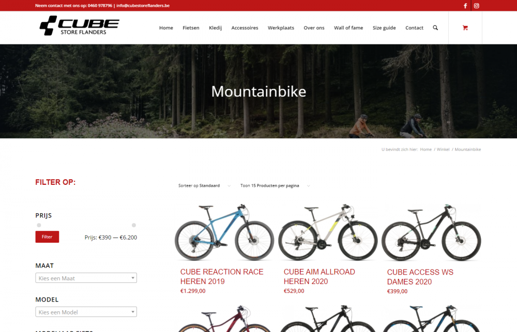Open the Size guide menu item
The height and width of the screenshot is (332, 517).
(x=384, y=28)
